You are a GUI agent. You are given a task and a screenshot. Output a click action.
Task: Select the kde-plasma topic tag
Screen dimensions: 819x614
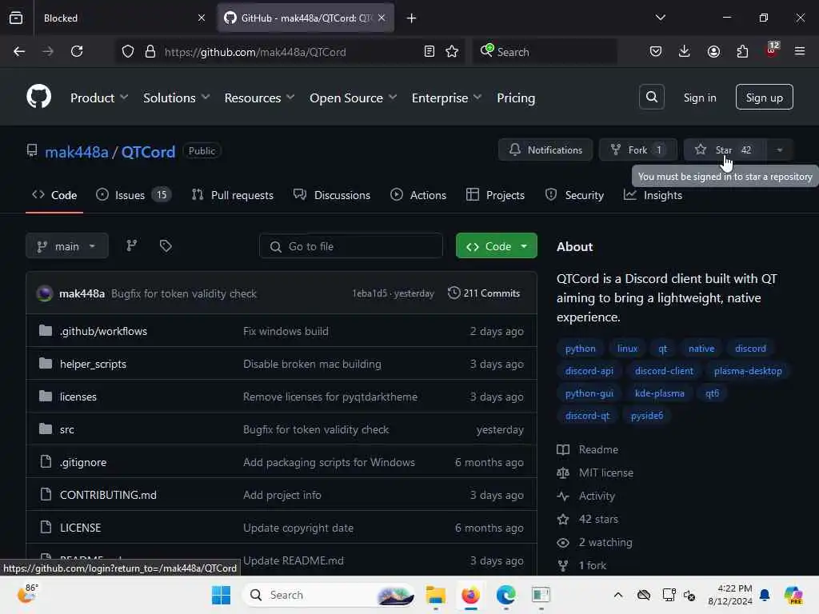click(659, 393)
